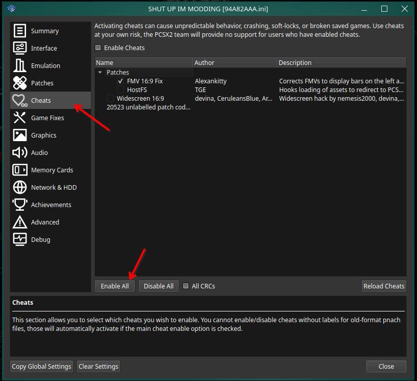The image size is (417, 381).
Task: Click the Patches bandage icon
Action: [x=20, y=83]
